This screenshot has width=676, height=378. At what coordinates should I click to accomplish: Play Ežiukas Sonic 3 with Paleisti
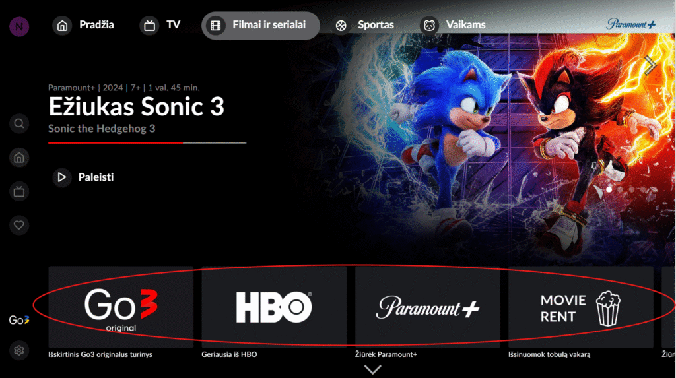84,177
